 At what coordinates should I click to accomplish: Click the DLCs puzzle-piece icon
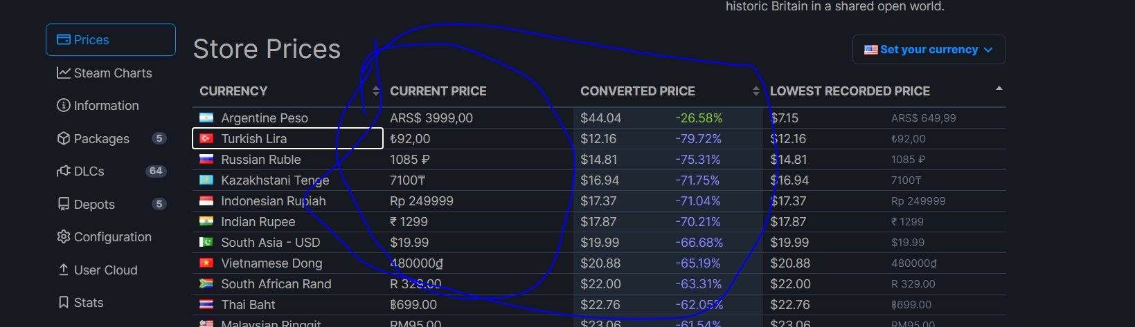point(64,171)
